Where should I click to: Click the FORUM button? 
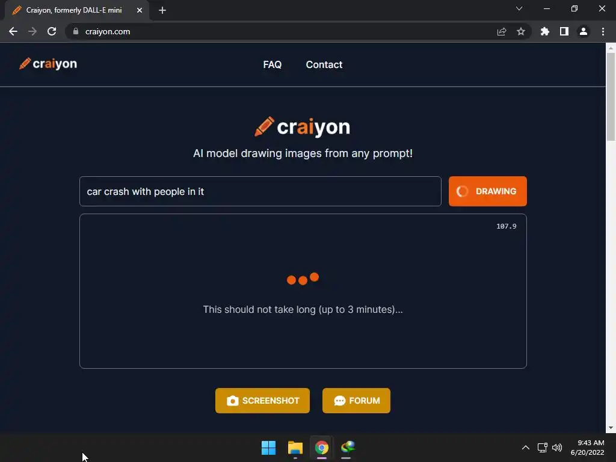(356, 401)
